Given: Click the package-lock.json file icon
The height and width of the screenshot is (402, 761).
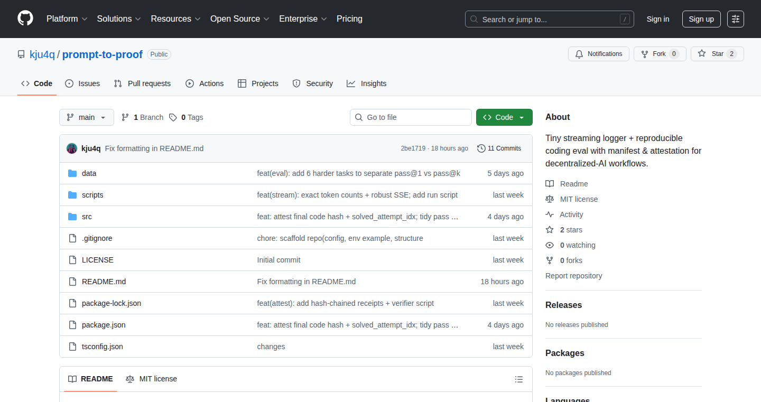Looking at the screenshot, I should [x=72, y=303].
